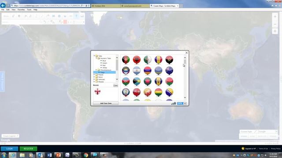Select the Azerbaijan flag marker
Viewport: 282px width, 158px height.
point(126,82)
